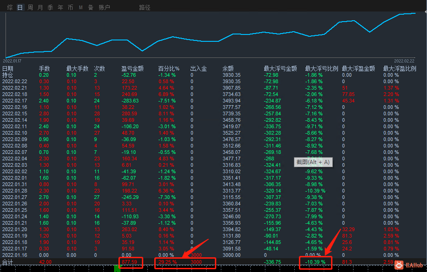Click the 出入金 column header
The height and width of the screenshot is (272, 427).
[x=198, y=68]
